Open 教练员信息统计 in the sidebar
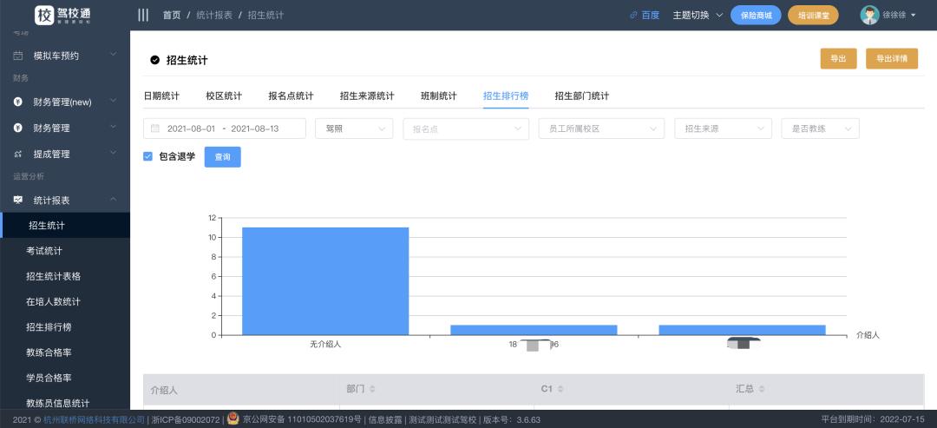This screenshot has height=428, width=937. coord(64,403)
